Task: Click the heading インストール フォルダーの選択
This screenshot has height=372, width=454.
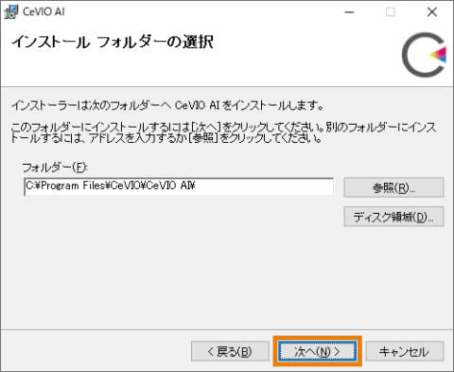Action: point(113,42)
